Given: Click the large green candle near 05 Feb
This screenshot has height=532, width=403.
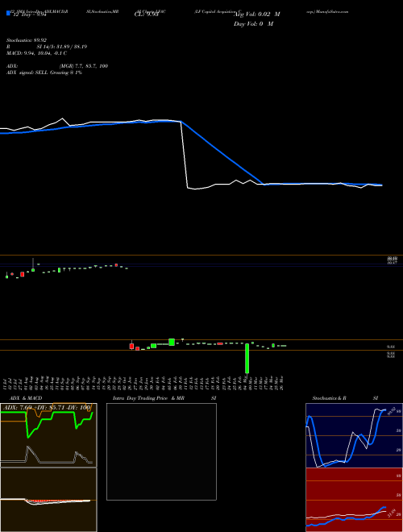Looking at the screenshot, I should click(x=172, y=342).
